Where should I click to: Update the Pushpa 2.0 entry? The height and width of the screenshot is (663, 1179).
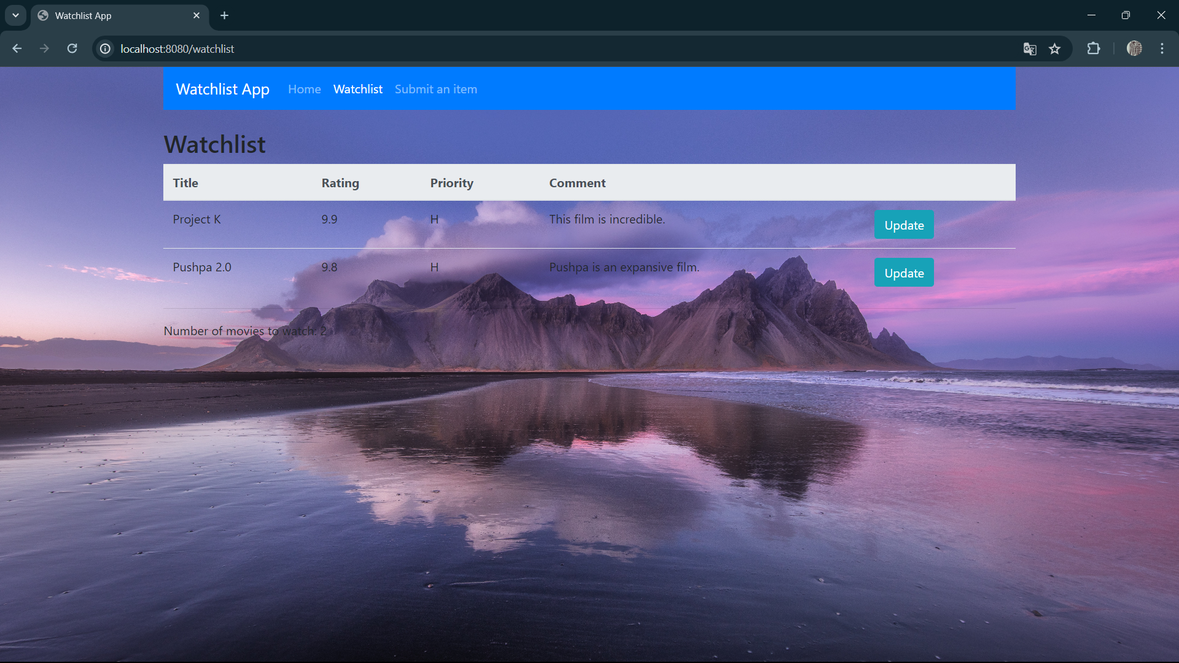(x=903, y=272)
